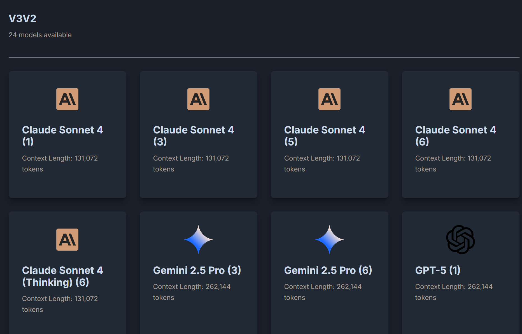This screenshot has width=522, height=334.
Task: Pick the GPT-5 (1) title
Action: click(438, 270)
